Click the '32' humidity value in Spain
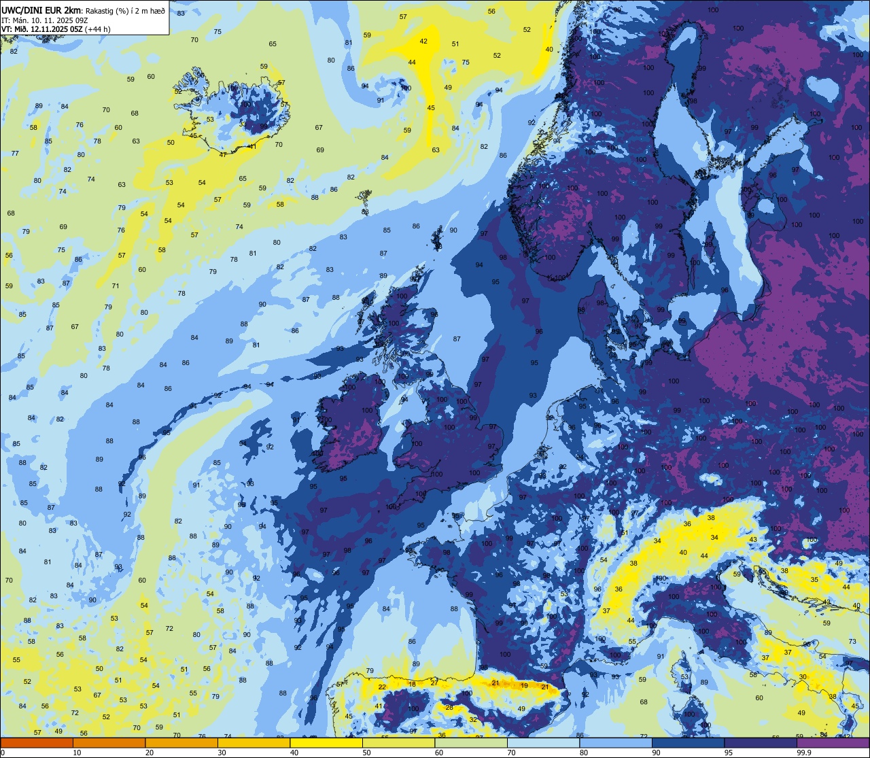Screen dimensions: 870x758 tap(472, 719)
